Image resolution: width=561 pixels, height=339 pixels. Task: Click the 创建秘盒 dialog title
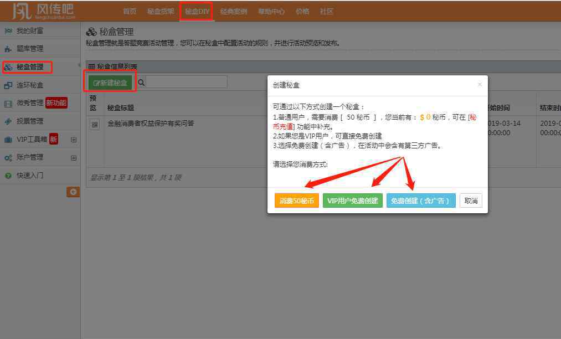286,85
